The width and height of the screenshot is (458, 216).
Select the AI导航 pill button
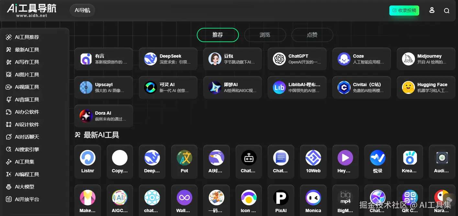(x=83, y=10)
